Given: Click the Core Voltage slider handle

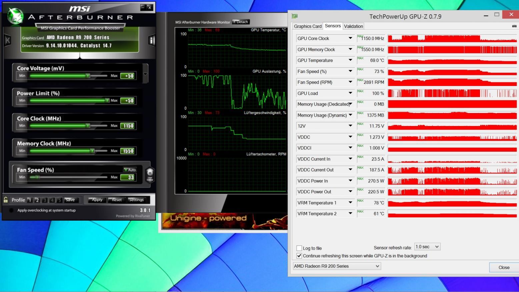Looking at the screenshot, I should coord(88,76).
